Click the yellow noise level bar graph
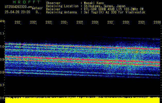The image size is (162, 103). coord(82,100)
